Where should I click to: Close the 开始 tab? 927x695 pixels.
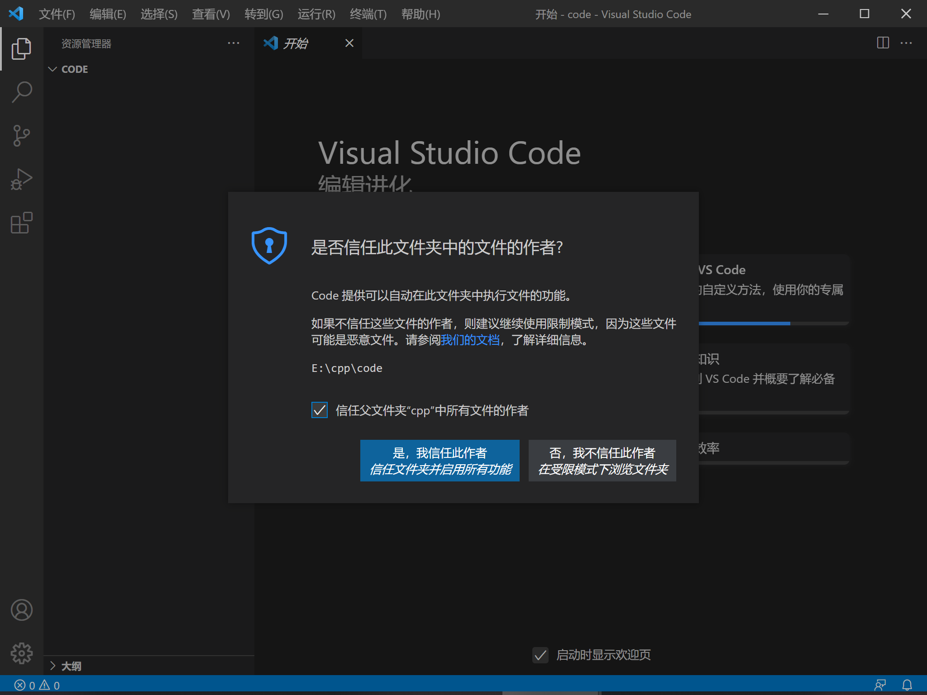point(349,43)
